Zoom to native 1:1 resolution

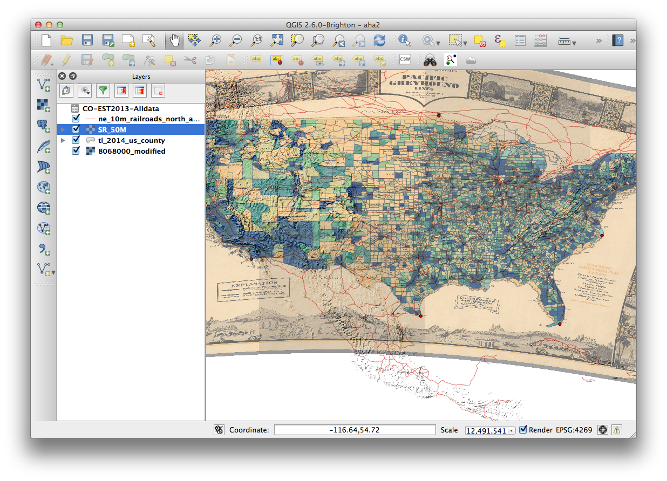click(257, 40)
